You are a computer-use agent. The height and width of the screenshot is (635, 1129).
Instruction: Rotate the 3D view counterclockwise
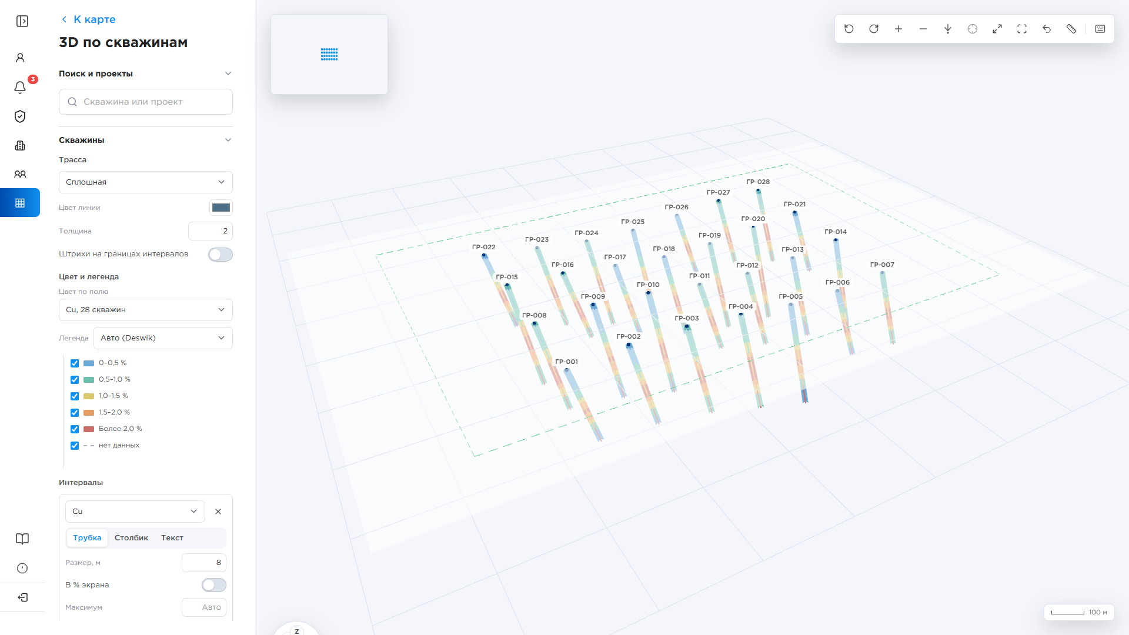click(849, 29)
